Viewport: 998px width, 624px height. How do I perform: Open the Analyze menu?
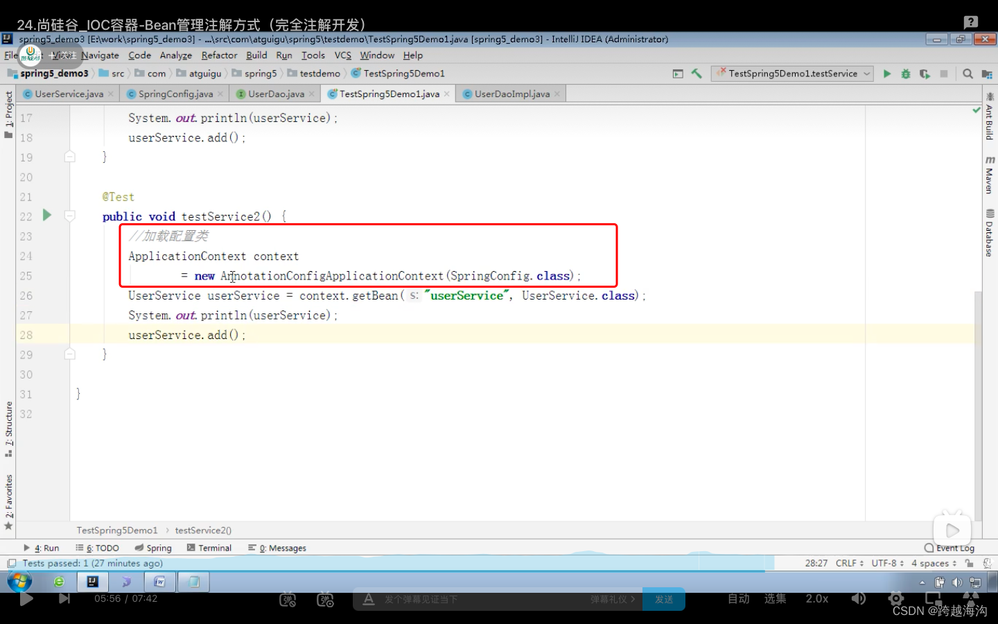pyautogui.click(x=176, y=55)
